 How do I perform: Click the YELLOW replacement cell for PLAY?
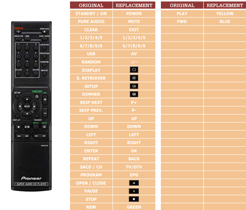[x=225, y=14]
